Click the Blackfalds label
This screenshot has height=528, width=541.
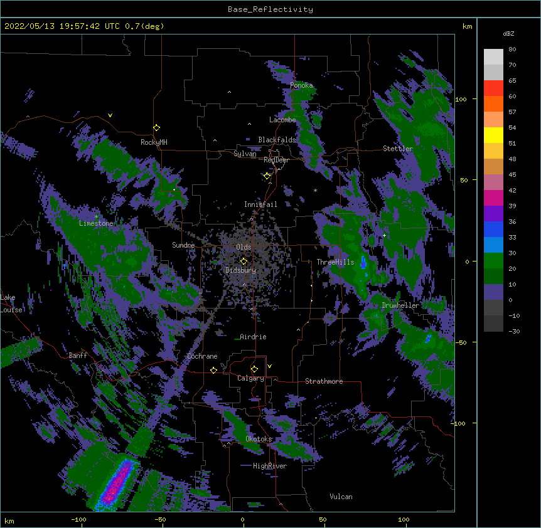pos(277,140)
